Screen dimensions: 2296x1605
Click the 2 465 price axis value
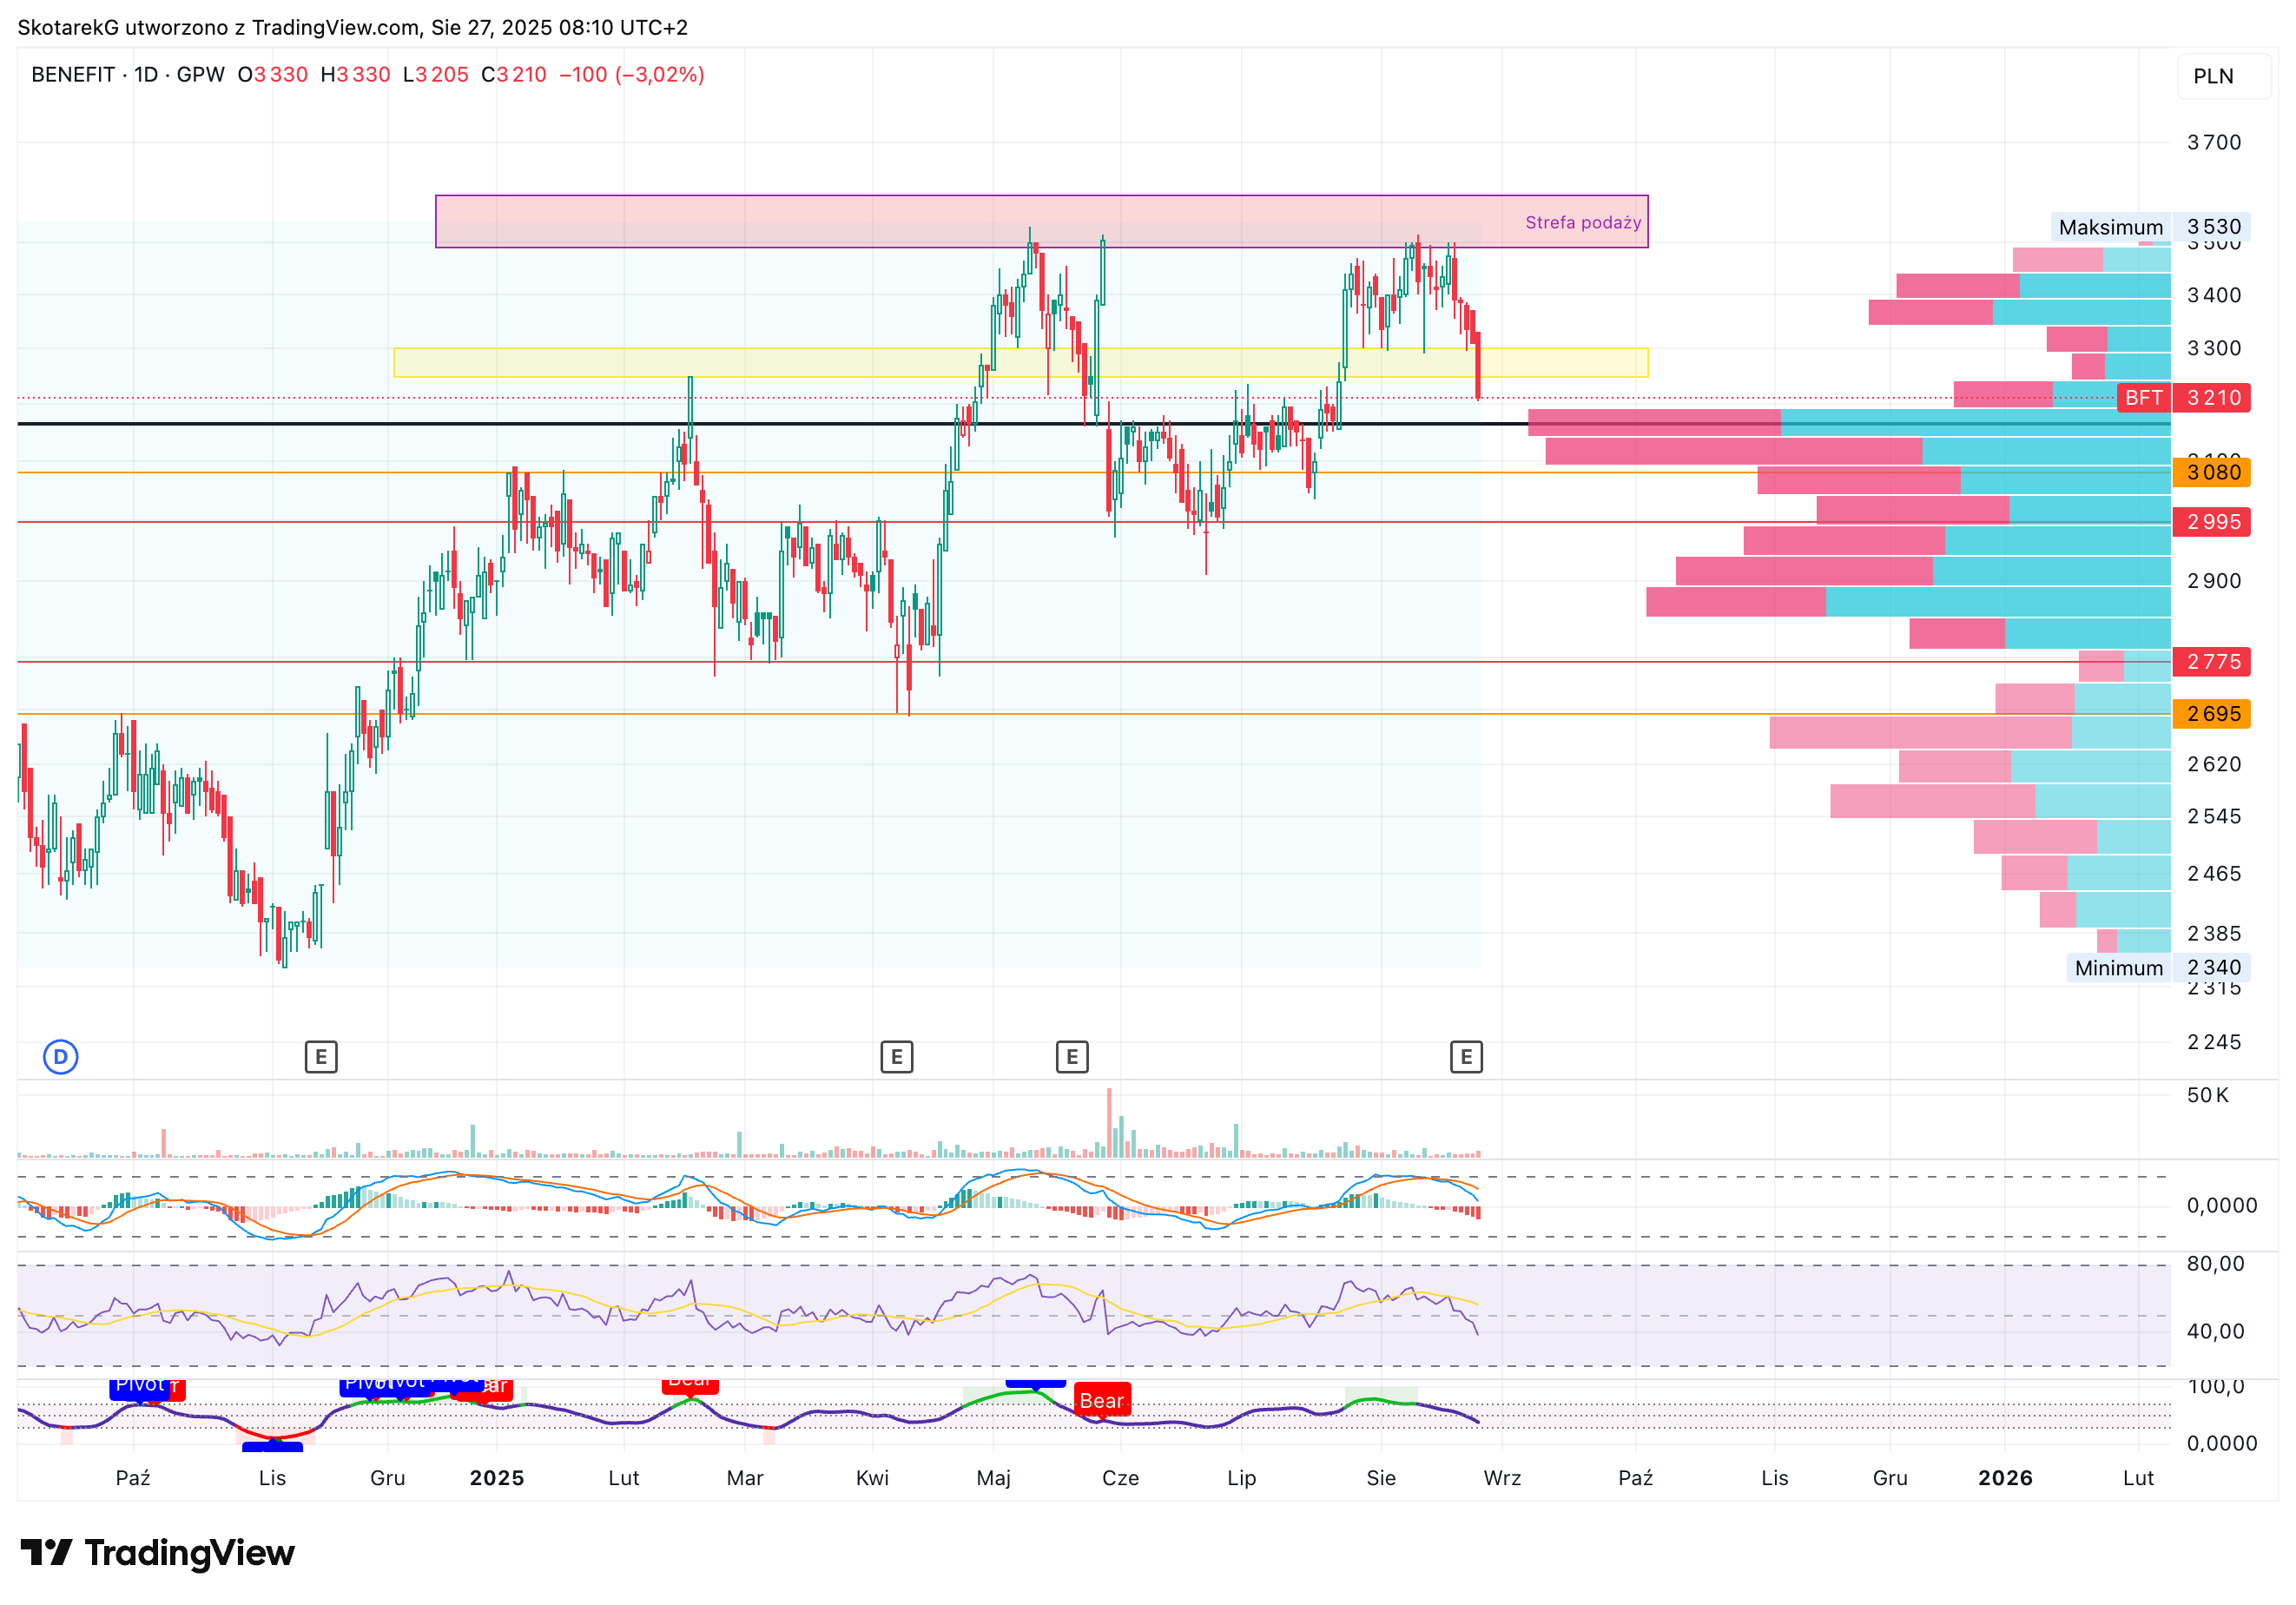[2214, 874]
